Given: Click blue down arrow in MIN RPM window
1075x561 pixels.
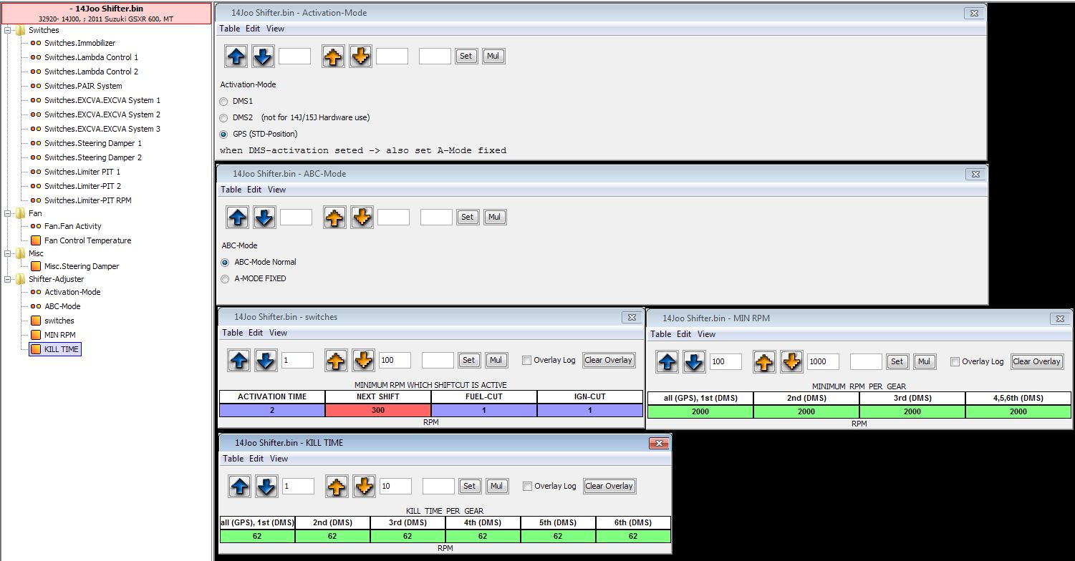Looking at the screenshot, I should point(694,362).
